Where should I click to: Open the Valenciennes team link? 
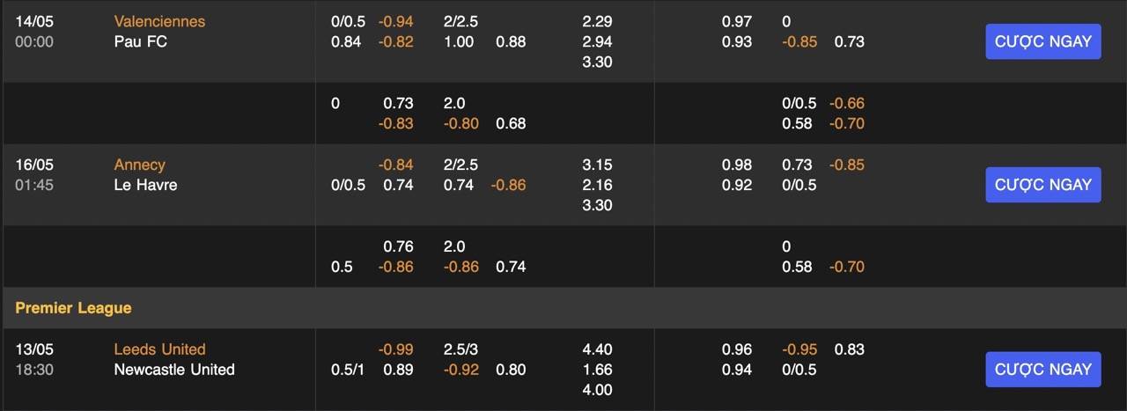pyautogui.click(x=159, y=21)
